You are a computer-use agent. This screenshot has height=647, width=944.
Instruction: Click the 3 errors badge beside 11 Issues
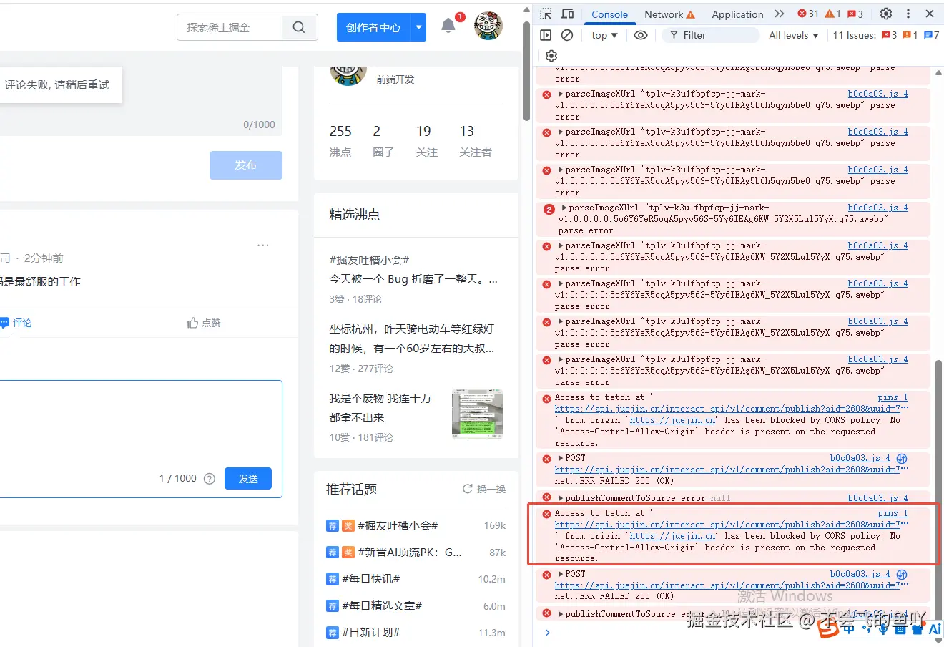pyautogui.click(x=890, y=35)
